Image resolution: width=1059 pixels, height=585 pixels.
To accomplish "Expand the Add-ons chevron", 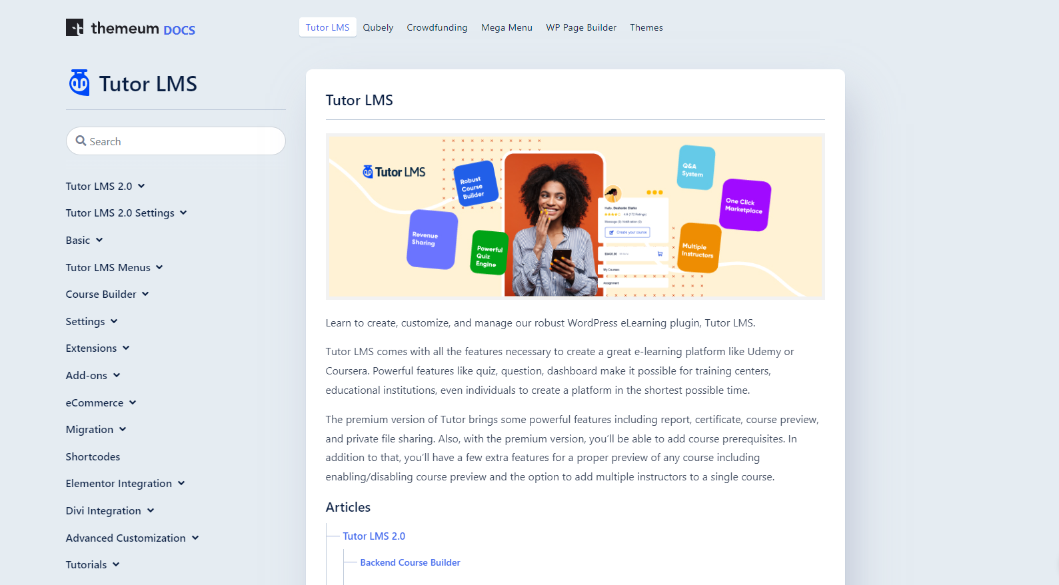I will pyautogui.click(x=117, y=375).
